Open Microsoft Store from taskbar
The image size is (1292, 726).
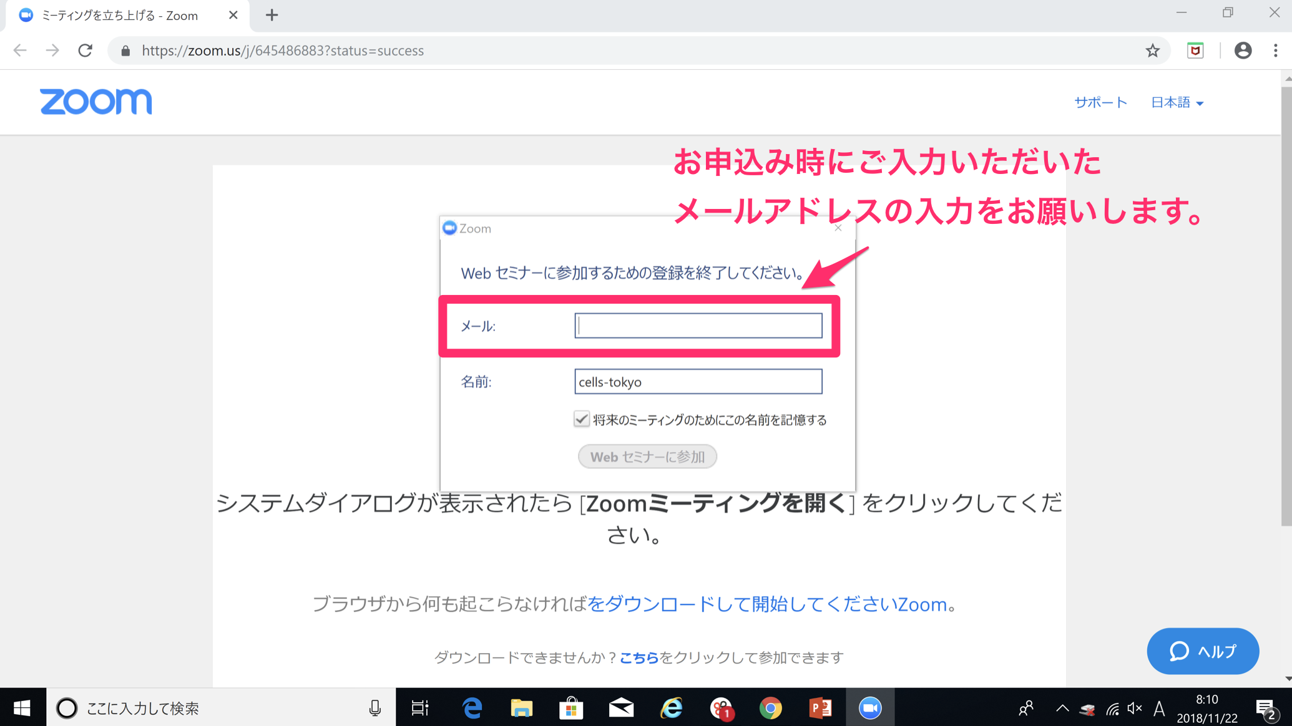pos(571,708)
